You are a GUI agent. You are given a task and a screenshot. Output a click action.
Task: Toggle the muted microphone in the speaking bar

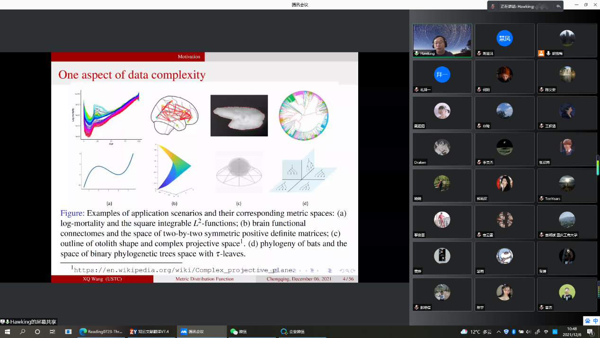[x=493, y=6]
